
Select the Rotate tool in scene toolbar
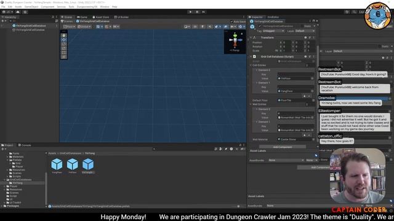pyautogui.click(x=64, y=44)
